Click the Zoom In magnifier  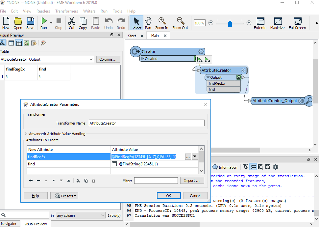[x=162, y=23]
